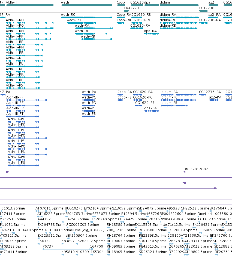Click the Coop-RB transcript label

click(x=124, y=20)
